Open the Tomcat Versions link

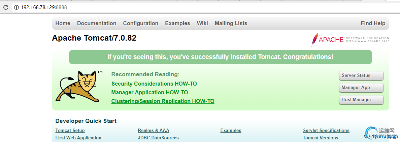(x=321, y=138)
